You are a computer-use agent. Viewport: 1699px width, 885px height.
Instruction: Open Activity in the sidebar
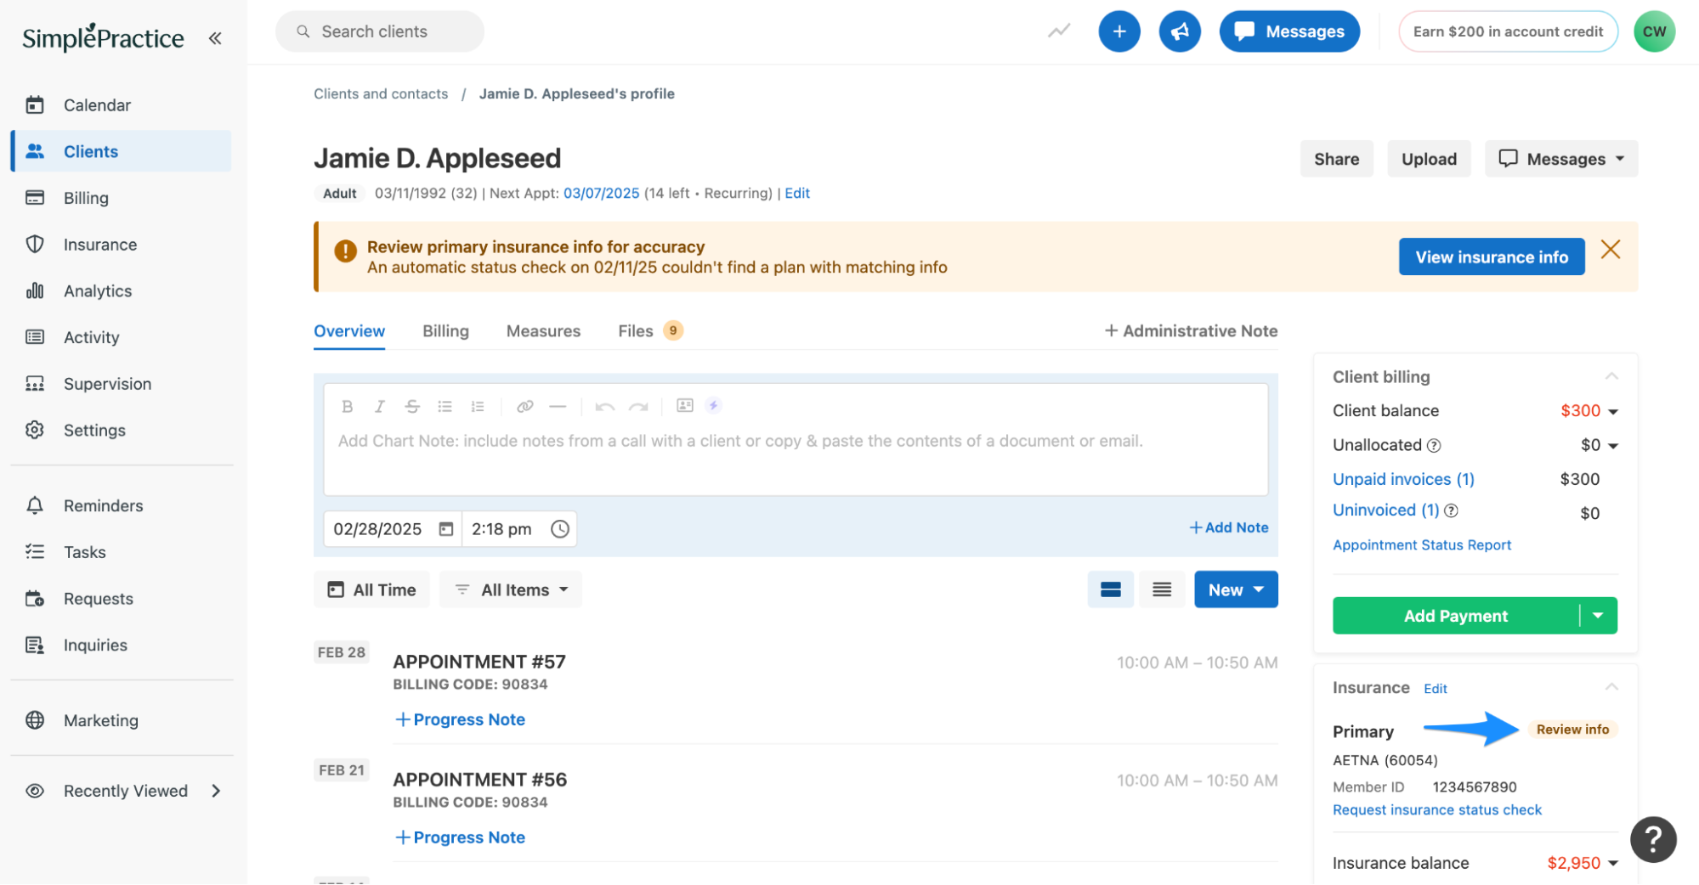122,337
